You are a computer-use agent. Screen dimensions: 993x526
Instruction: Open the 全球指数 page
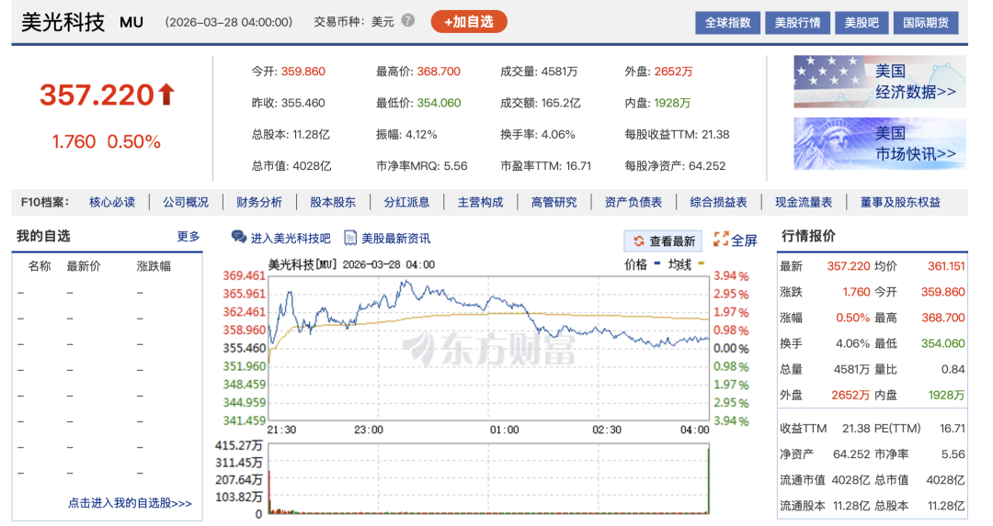(x=727, y=23)
